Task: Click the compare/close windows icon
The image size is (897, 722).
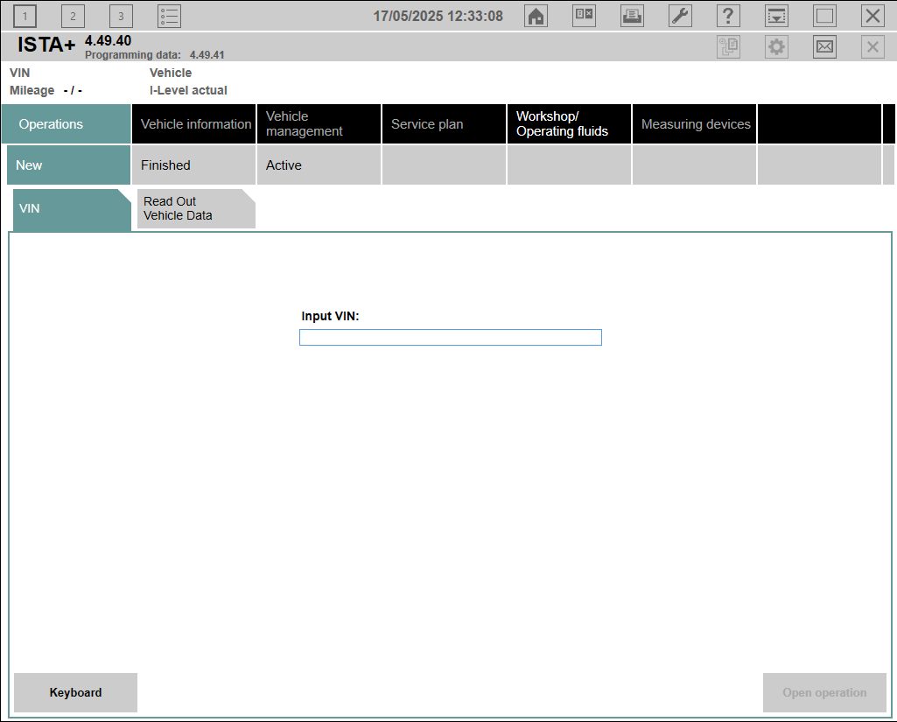Action: tap(584, 16)
